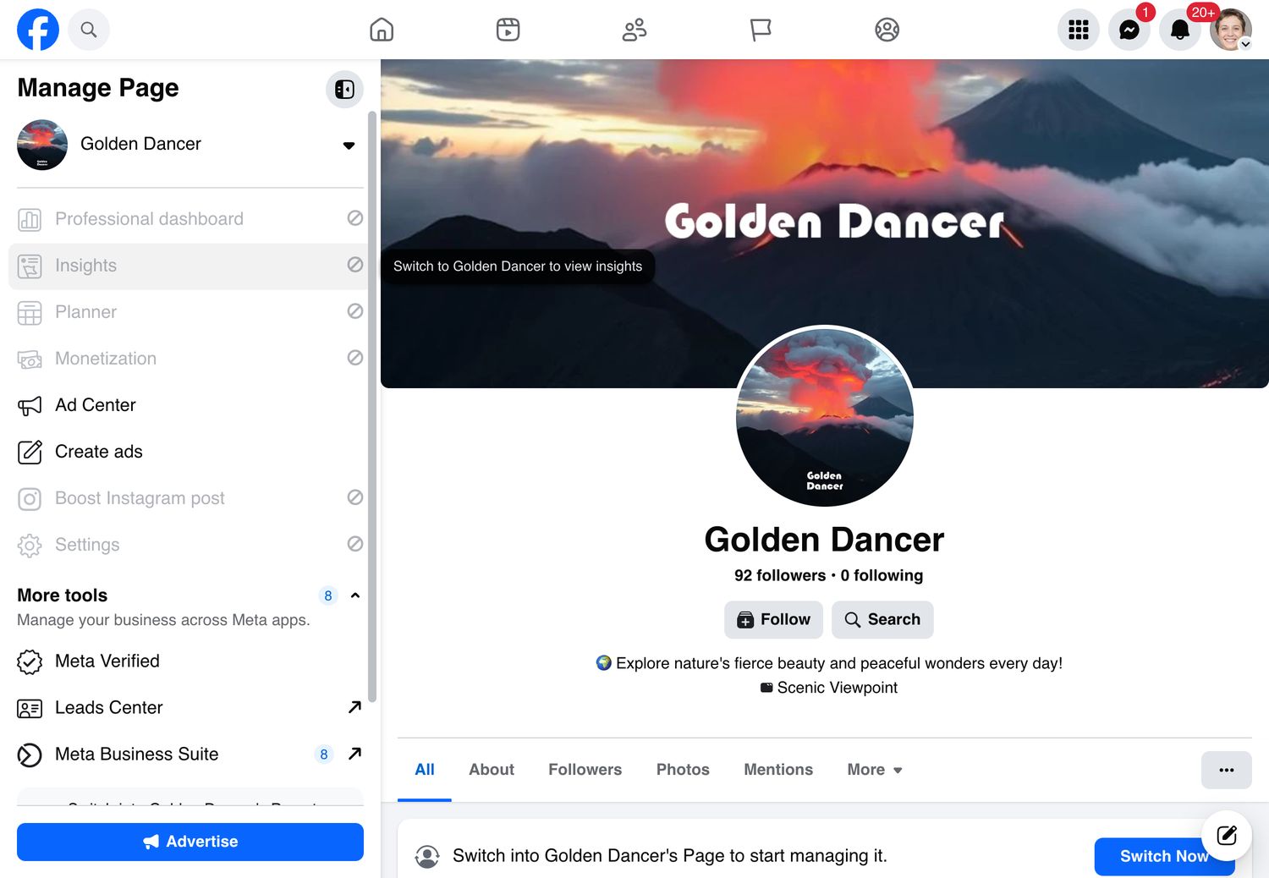Open the account profile picture menu
This screenshot has height=878, width=1269.
coord(1231,30)
